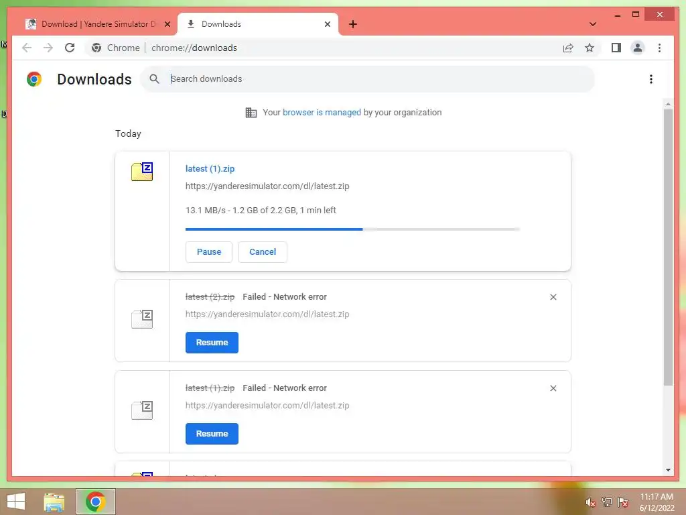Image resolution: width=686 pixels, height=515 pixels.
Task: Resume the failed latest (2).zip download
Action: click(x=212, y=343)
